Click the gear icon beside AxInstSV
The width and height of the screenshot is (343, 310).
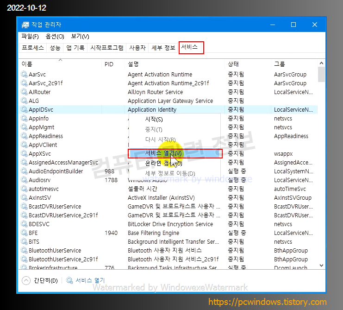pos(24,197)
